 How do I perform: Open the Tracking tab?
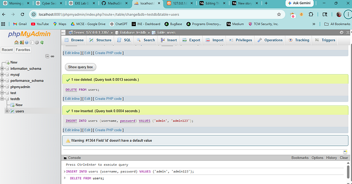[x=299, y=40]
